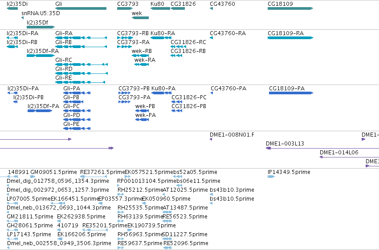Open the Gli-PA protein feature

[77, 93]
